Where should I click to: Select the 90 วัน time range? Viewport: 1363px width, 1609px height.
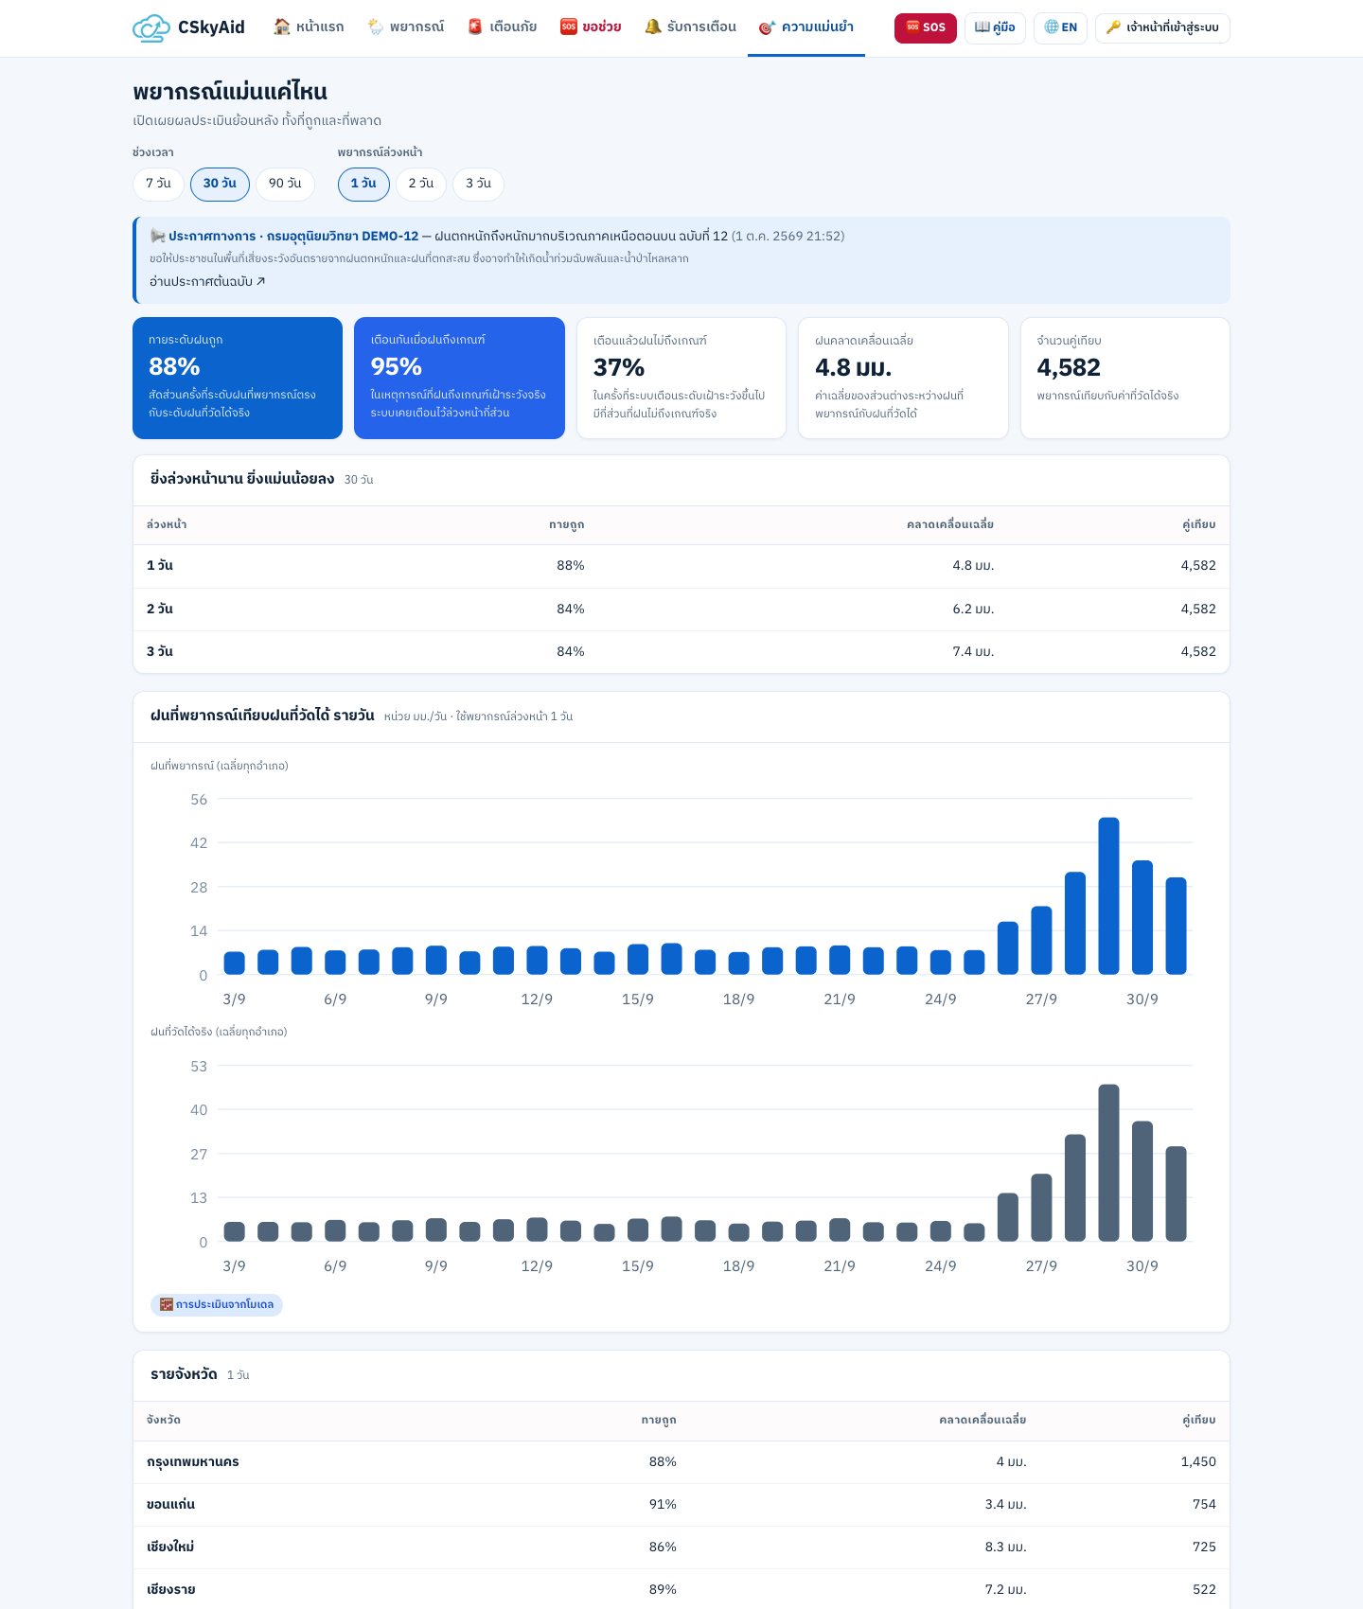[x=285, y=184]
